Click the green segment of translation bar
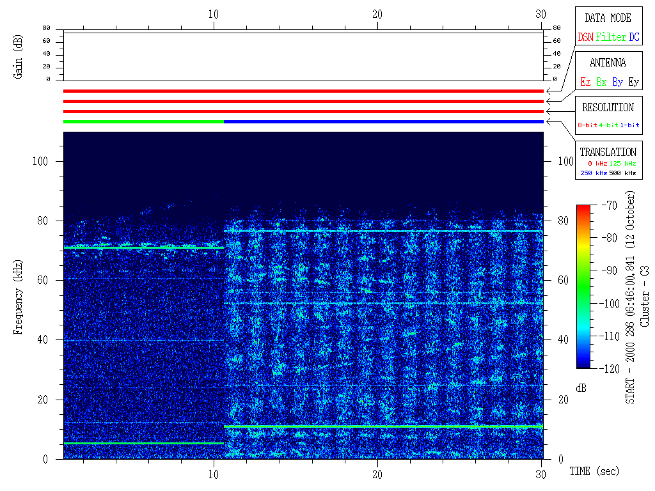Image resolution: width=655 pixels, height=491 pixels. 143,121
